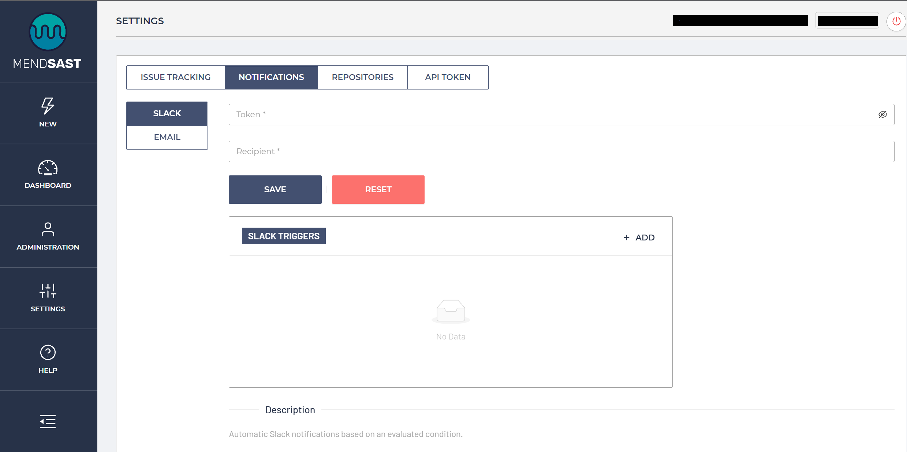This screenshot has height=452, width=907.
Task: Open the API Token tab
Action: click(x=447, y=77)
